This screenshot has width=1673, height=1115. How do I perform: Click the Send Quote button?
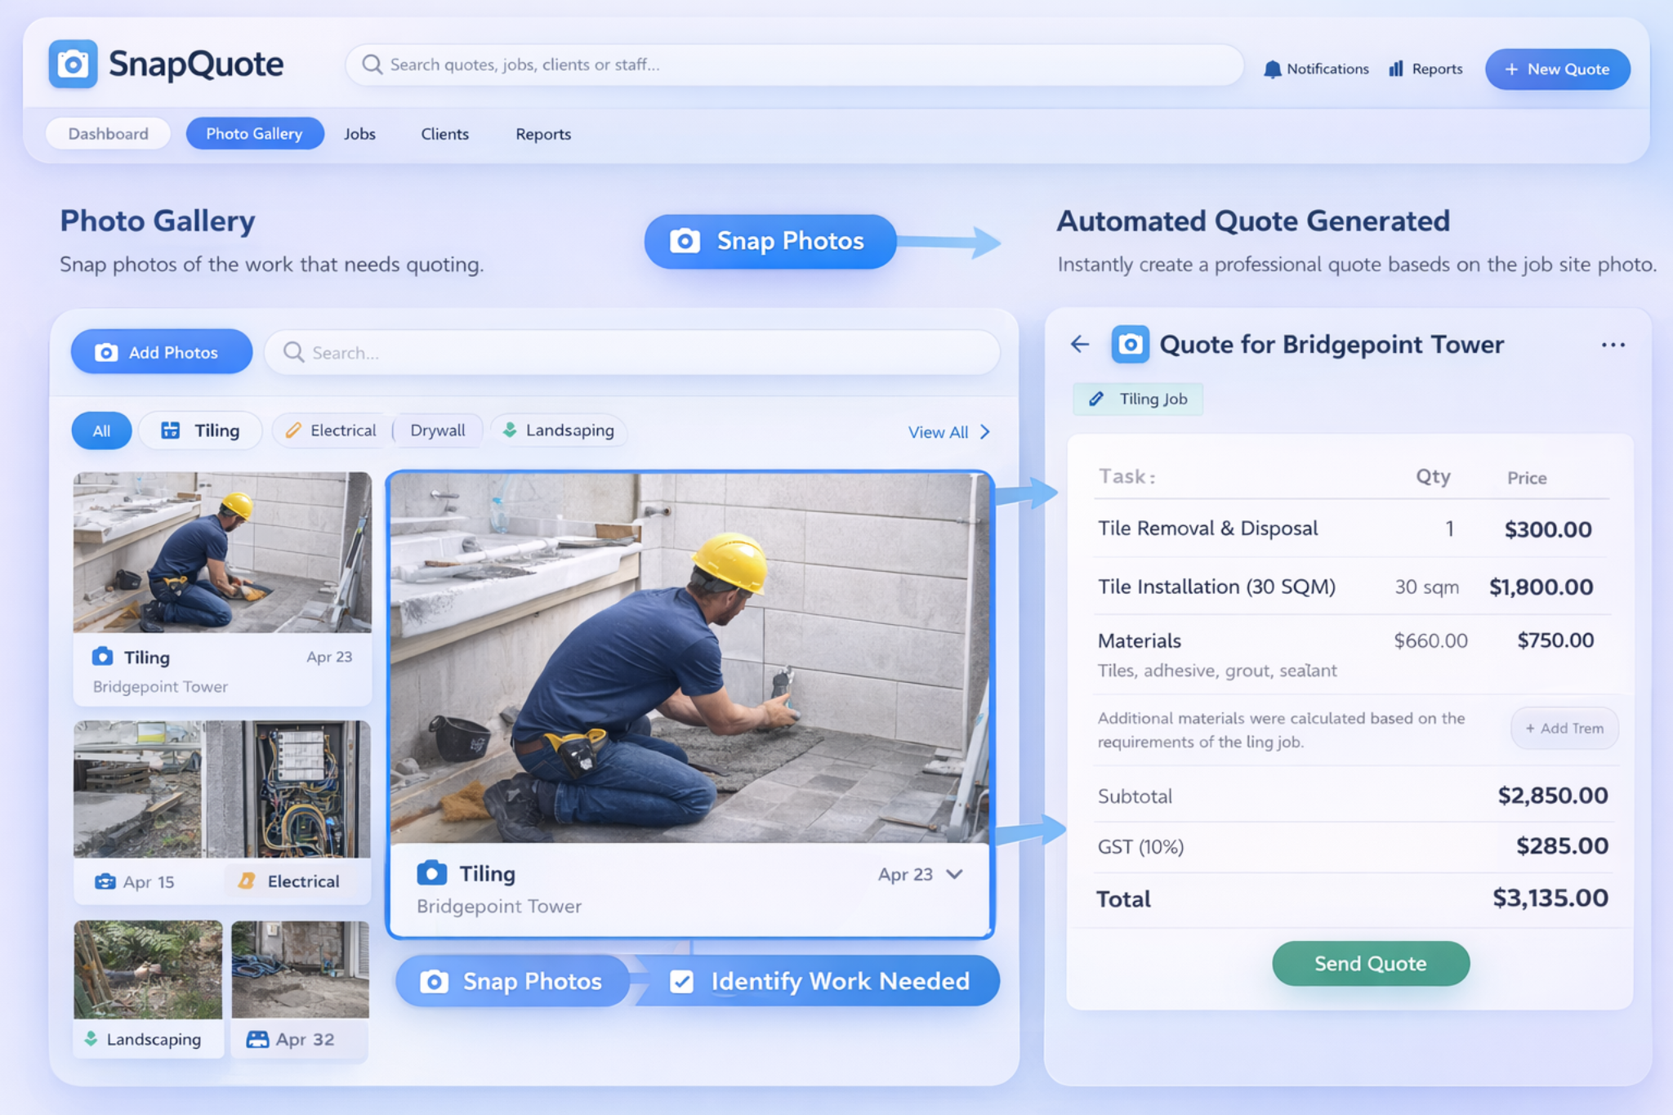pos(1370,964)
